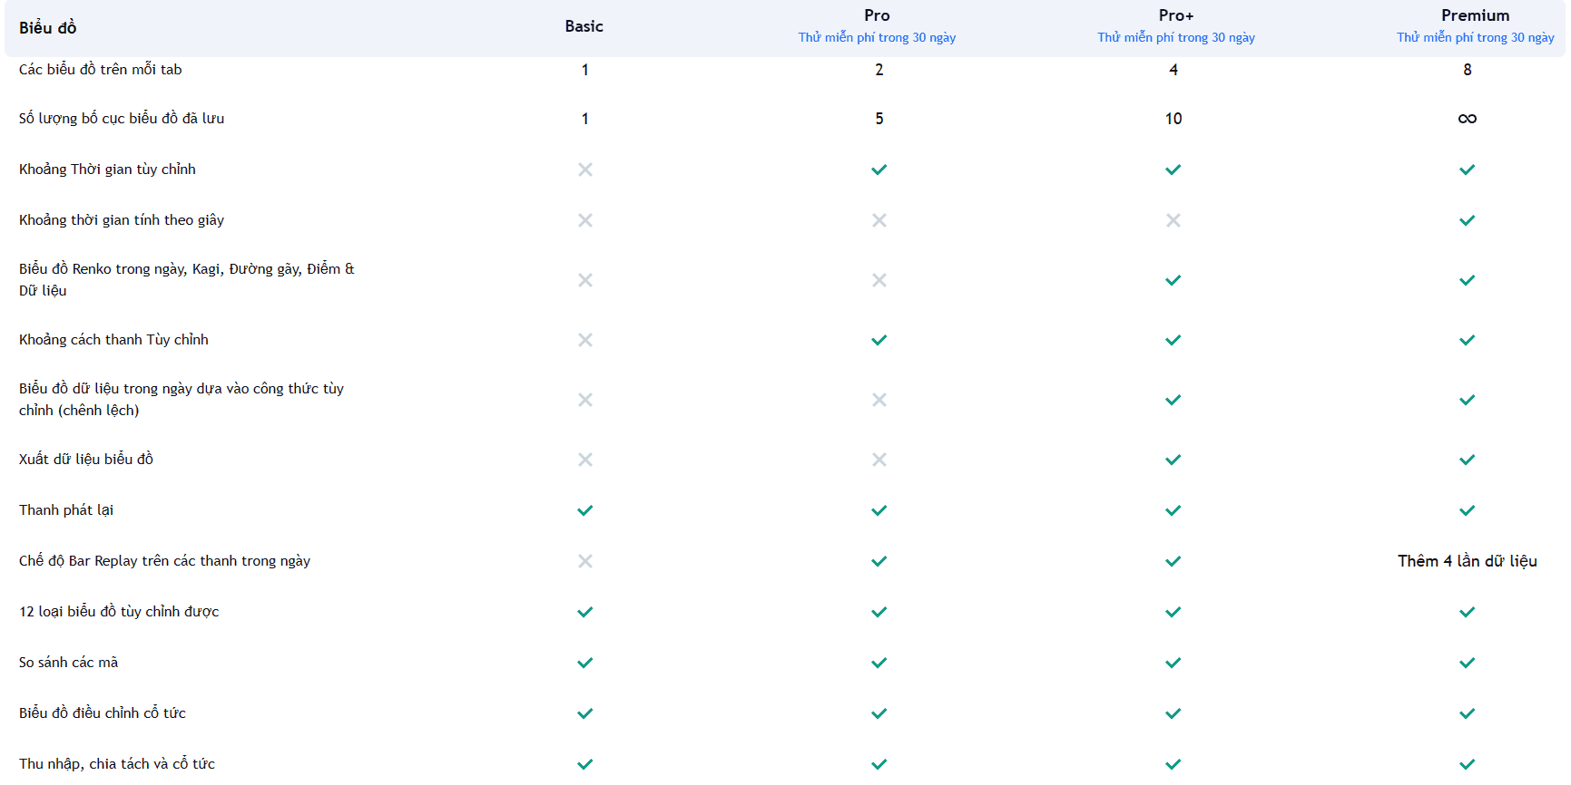Screen dimensions: 1571x785
Task: Click Pro checkmark for 'Khoảng Thời gian tùy chỉnh'
Action: click(x=879, y=170)
